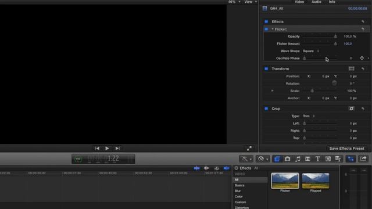
Task: Select the Flicker effect thumbnail
Action: [285, 181]
